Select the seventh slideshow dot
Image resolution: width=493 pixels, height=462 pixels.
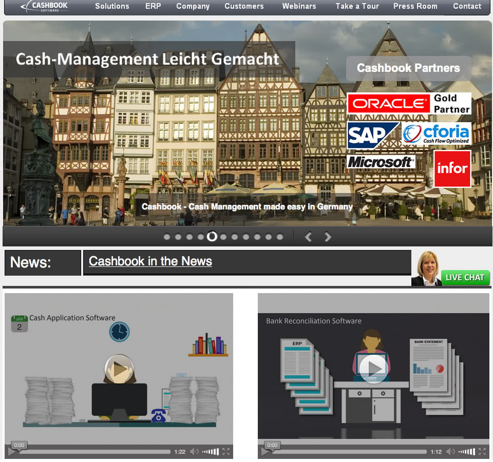click(x=235, y=237)
